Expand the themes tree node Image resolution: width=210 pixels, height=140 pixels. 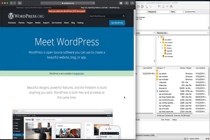tap(162, 48)
